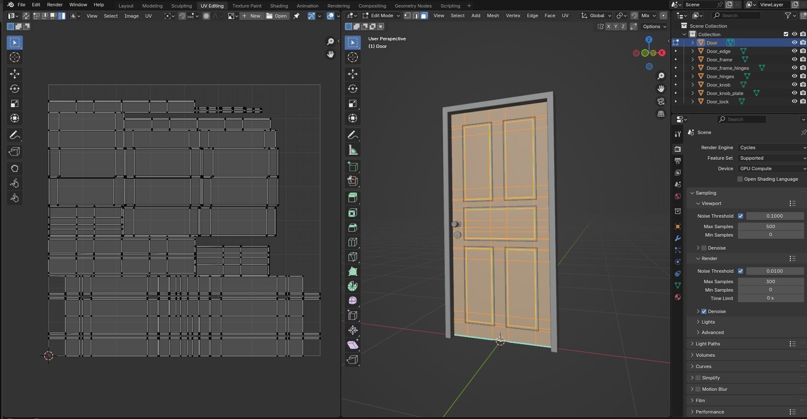The width and height of the screenshot is (807, 419).
Task: Open the Global transform orientation dropdown
Action: tap(596, 16)
